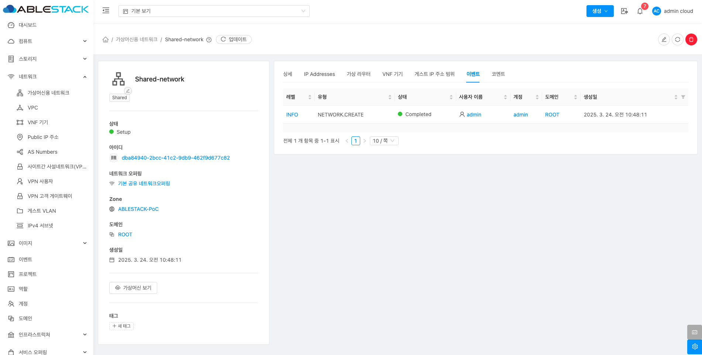Sort events by 레벨 column
Viewport: 702px width, 355px height.
pyautogui.click(x=309, y=97)
